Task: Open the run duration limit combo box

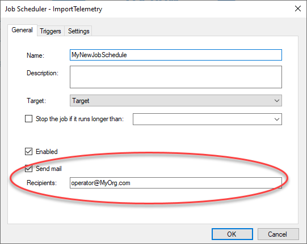Action: (x=207, y=119)
